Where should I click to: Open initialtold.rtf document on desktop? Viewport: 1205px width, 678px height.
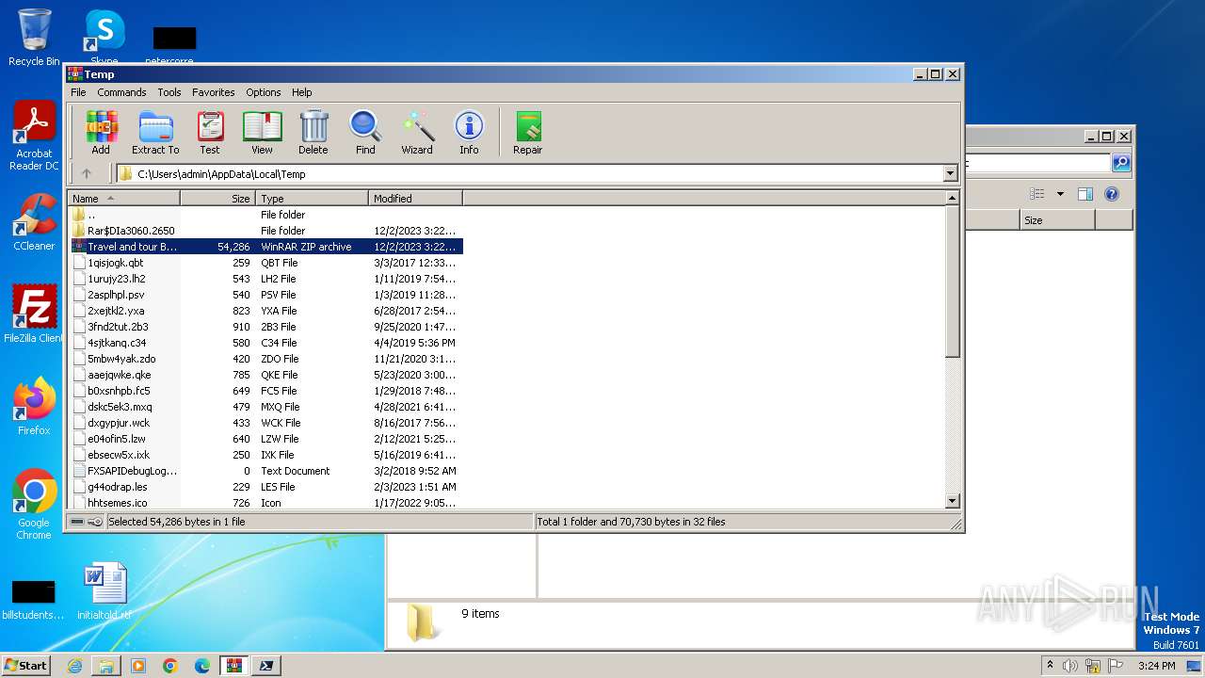pyautogui.click(x=104, y=591)
